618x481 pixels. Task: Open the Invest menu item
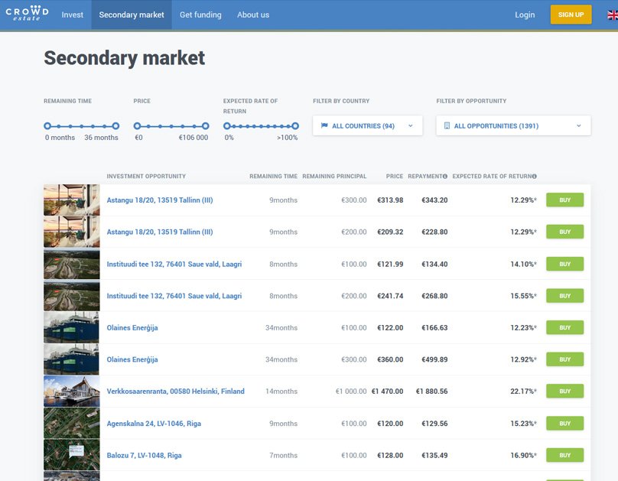point(73,15)
